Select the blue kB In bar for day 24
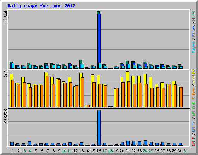This screenshot has height=155, width=198. tap(145, 143)
